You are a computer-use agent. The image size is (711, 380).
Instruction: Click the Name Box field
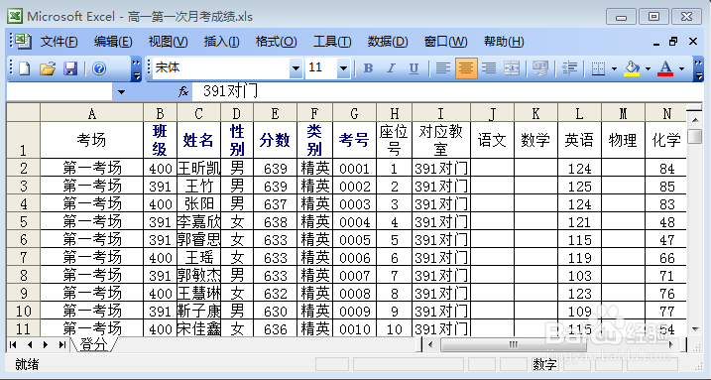[59, 92]
